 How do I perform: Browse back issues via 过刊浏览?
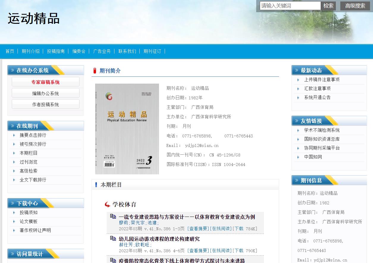pyautogui.click(x=29, y=162)
